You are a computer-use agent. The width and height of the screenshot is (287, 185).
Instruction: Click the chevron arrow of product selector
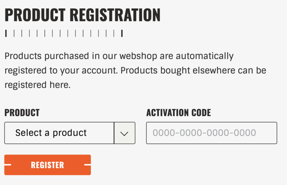124,133
